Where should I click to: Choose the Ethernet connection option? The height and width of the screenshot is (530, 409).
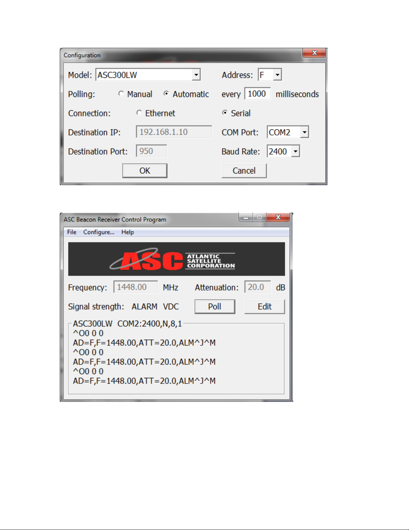[139, 113]
